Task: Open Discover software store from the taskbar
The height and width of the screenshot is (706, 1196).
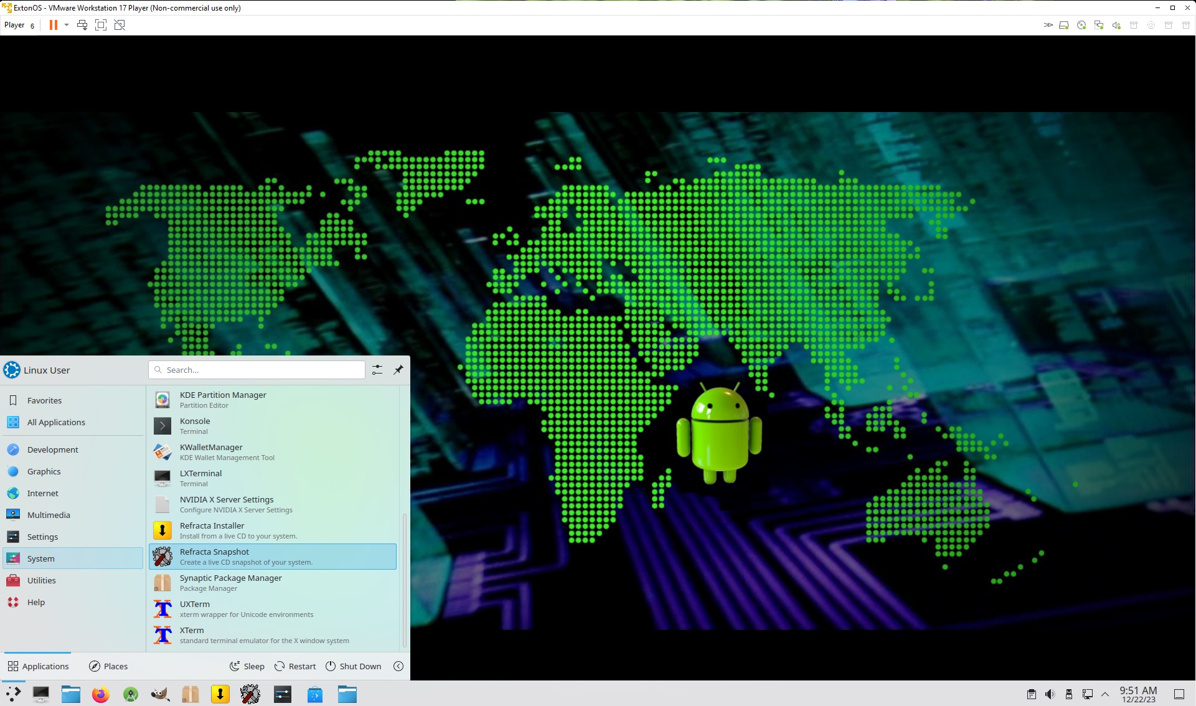Action: (315, 694)
